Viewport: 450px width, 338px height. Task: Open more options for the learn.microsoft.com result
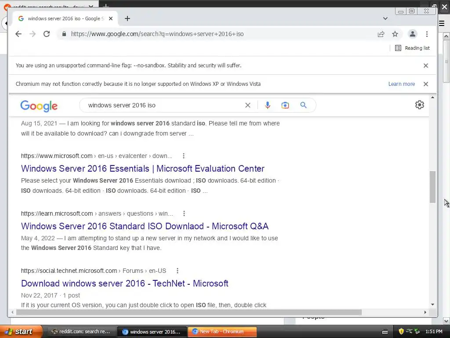184,213
